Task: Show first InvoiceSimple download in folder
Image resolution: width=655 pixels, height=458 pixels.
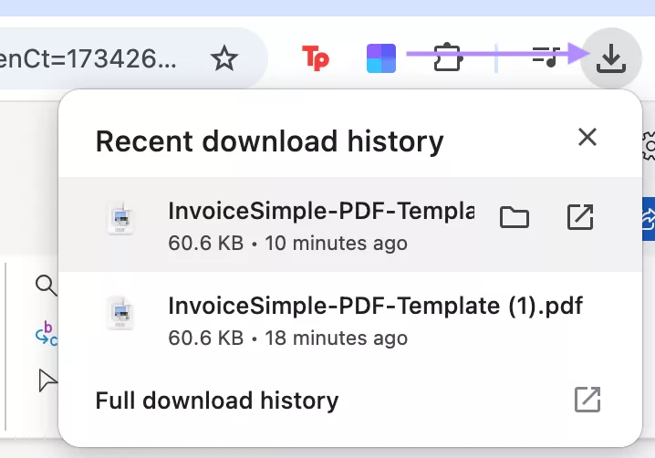Action: point(515,217)
